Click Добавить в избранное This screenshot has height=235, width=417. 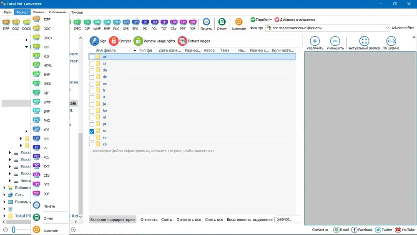[x=295, y=20]
